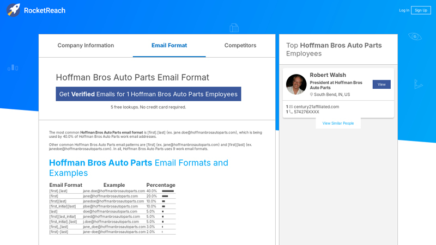The width and height of the screenshot is (436, 245).
Task: Click Top Hoffman Bros Auto Parts Employees heading
Action: tap(334, 50)
